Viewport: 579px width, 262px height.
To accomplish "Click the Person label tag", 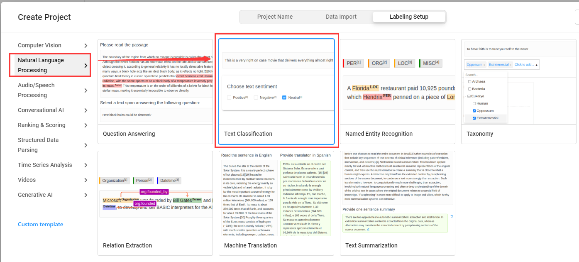I will click(144, 181).
